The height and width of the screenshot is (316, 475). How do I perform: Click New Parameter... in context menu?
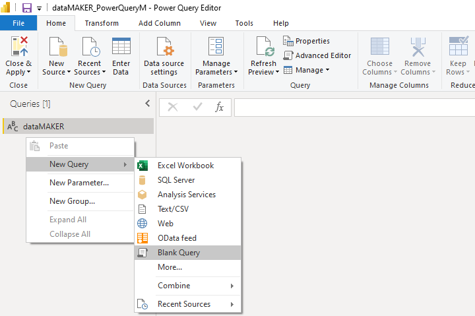coord(80,183)
